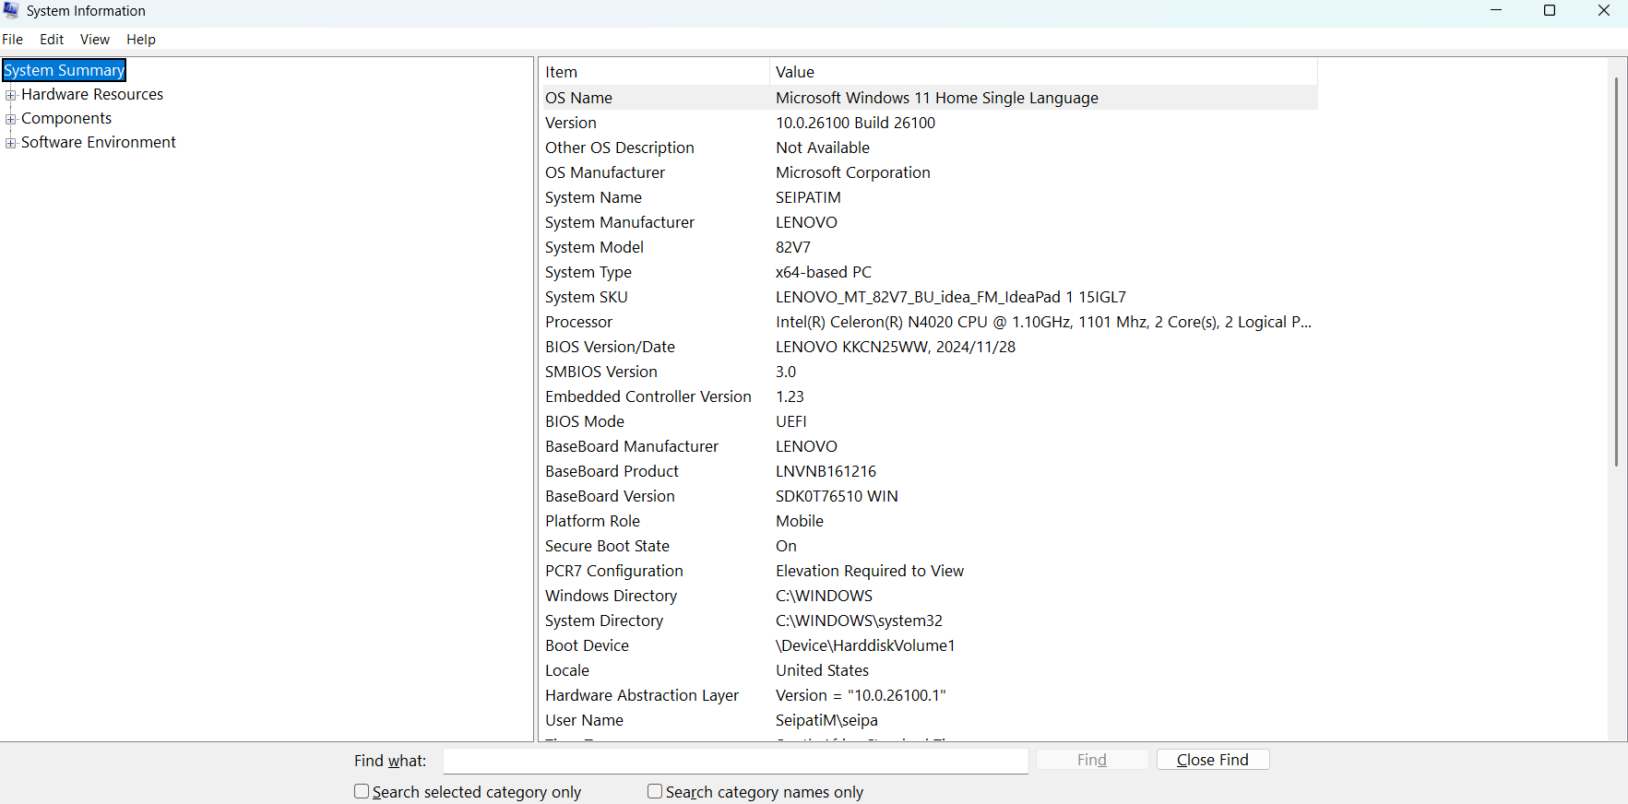Click the value 'x64-based PC'
This screenshot has height=804, width=1628.
coord(824,272)
